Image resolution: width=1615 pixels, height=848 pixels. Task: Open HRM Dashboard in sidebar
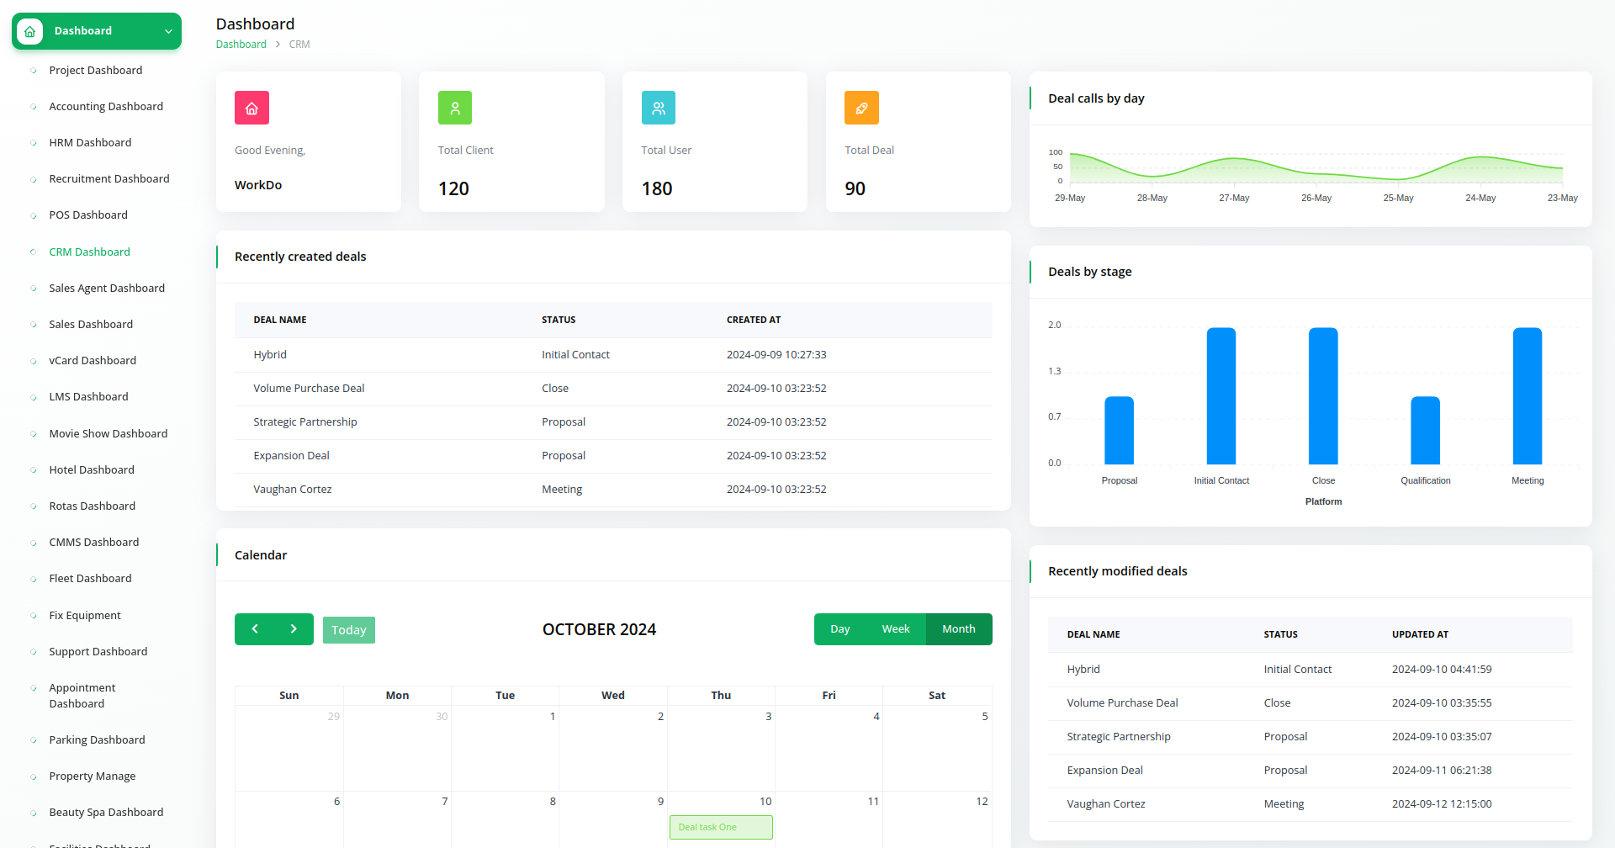(x=90, y=143)
